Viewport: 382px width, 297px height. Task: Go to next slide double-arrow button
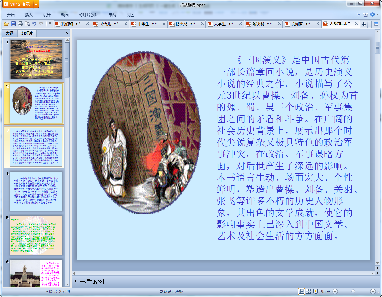(378, 273)
